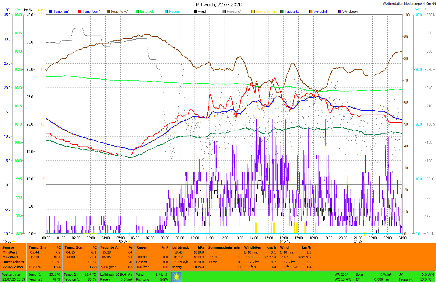Click the sunny weather icon in status bar
Image resolution: width=436 pixels, height=283 pixels.
point(176,277)
